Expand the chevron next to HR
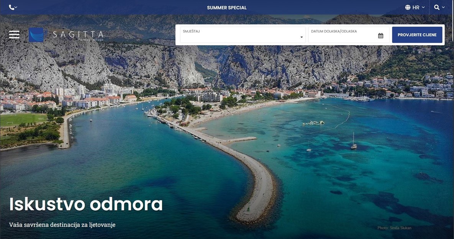Viewport: 454px width, 239px height. click(423, 8)
